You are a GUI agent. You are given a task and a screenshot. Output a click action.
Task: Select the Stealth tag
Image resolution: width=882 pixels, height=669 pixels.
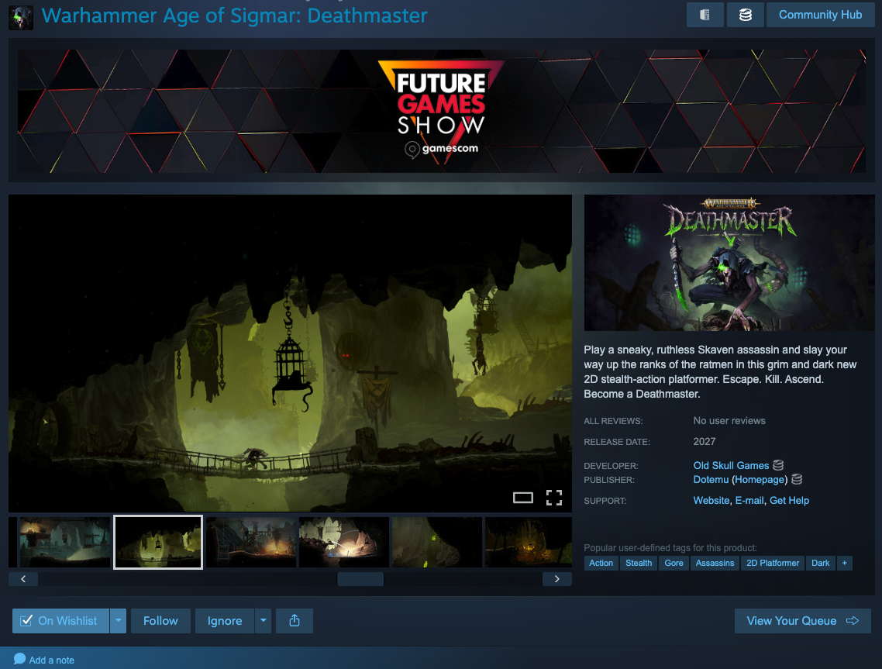point(639,564)
